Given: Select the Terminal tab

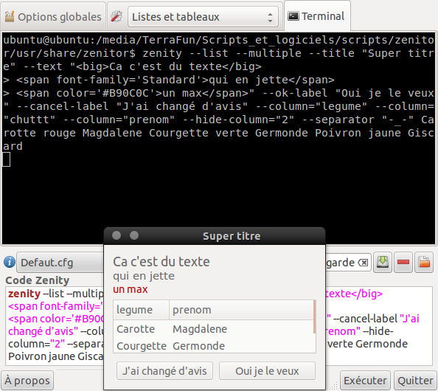Looking at the screenshot, I should [317, 16].
